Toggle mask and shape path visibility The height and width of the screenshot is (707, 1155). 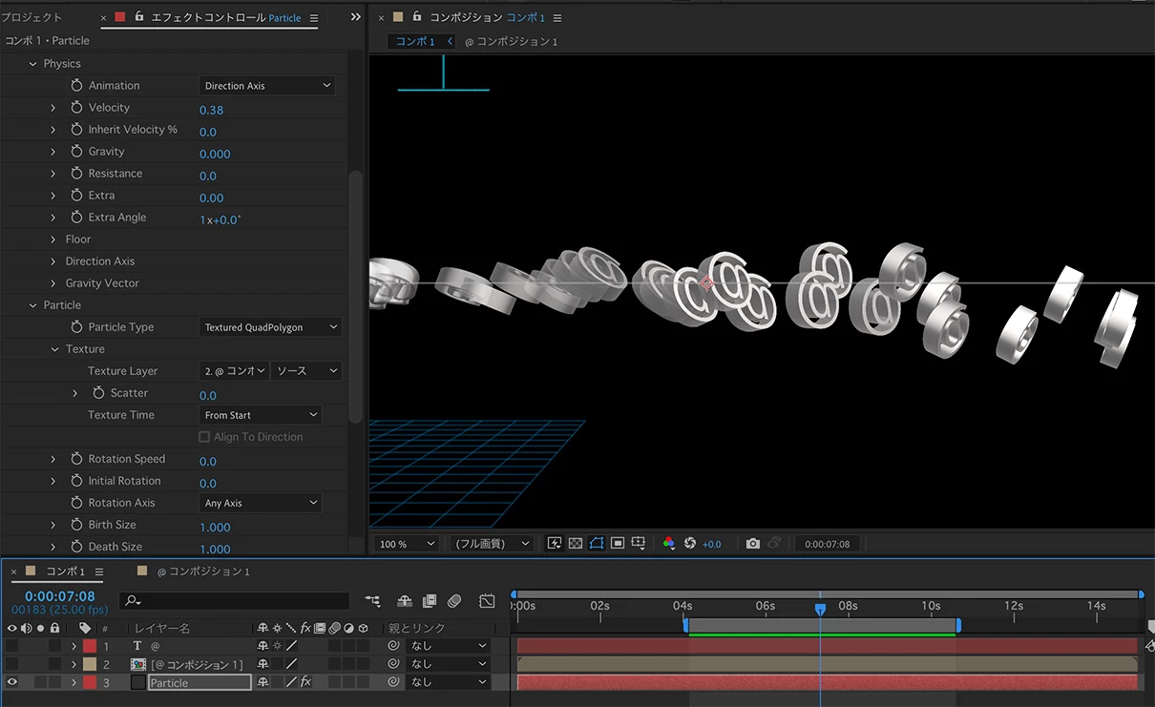597,543
